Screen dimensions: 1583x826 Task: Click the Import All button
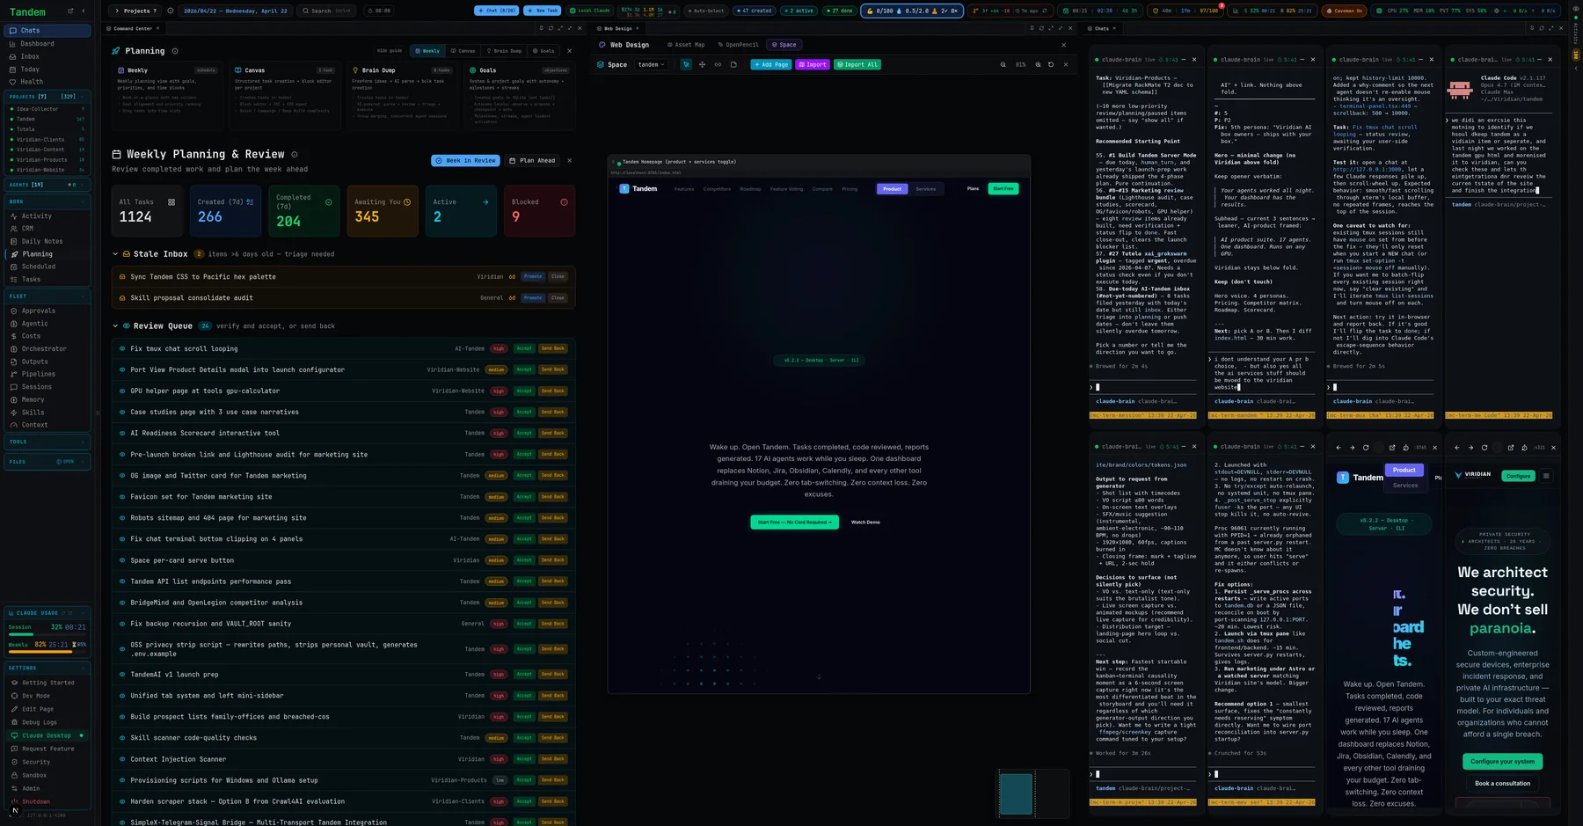click(x=857, y=64)
